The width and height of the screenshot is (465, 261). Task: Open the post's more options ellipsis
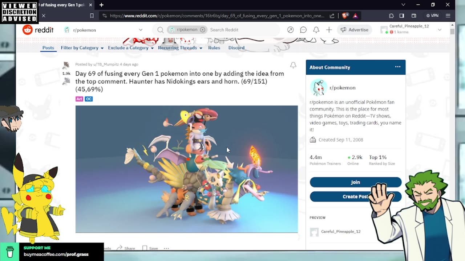(166, 248)
